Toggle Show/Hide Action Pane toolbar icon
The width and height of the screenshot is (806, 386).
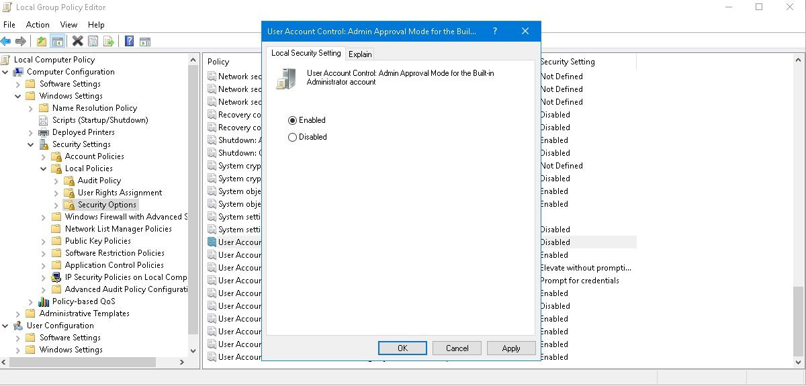(x=144, y=42)
